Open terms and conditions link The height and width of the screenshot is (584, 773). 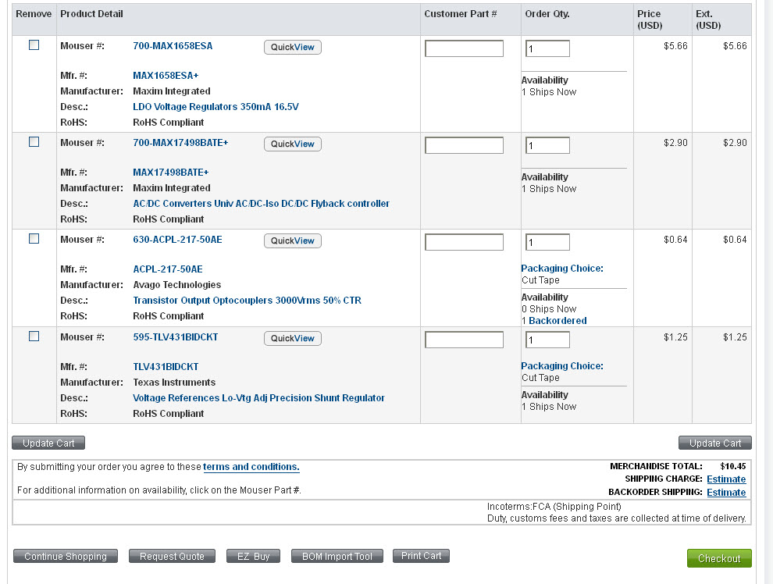(x=251, y=467)
